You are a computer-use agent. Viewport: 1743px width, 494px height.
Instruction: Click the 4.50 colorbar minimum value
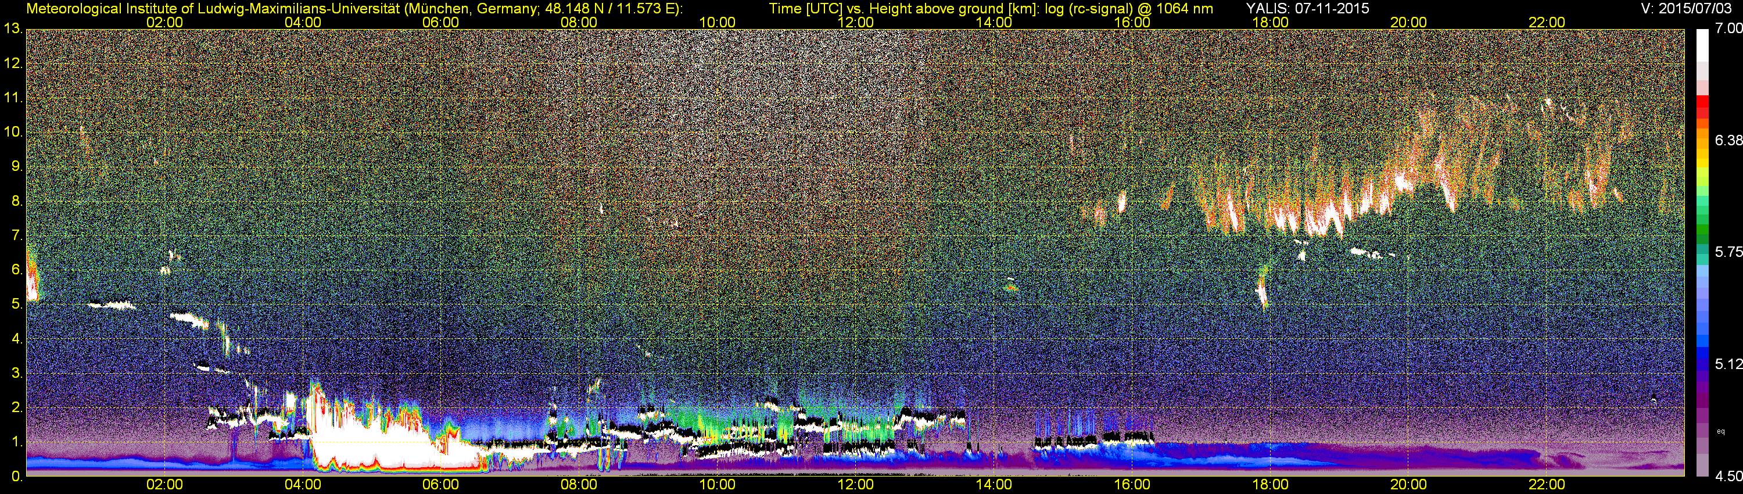[1729, 477]
